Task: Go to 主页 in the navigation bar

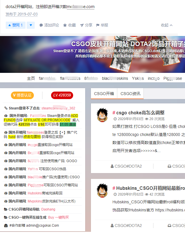Action: click(x=31, y=78)
